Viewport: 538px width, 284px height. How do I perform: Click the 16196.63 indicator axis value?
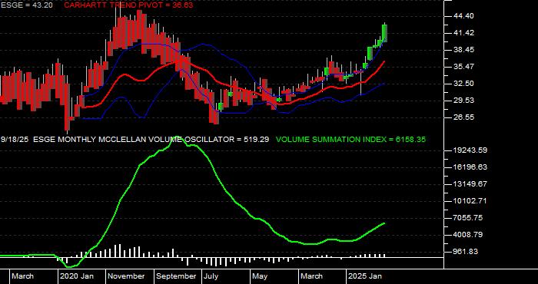(x=470, y=167)
